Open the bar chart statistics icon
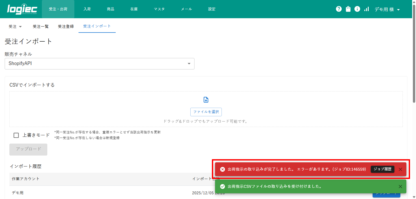The image size is (416, 199). tap(367, 9)
